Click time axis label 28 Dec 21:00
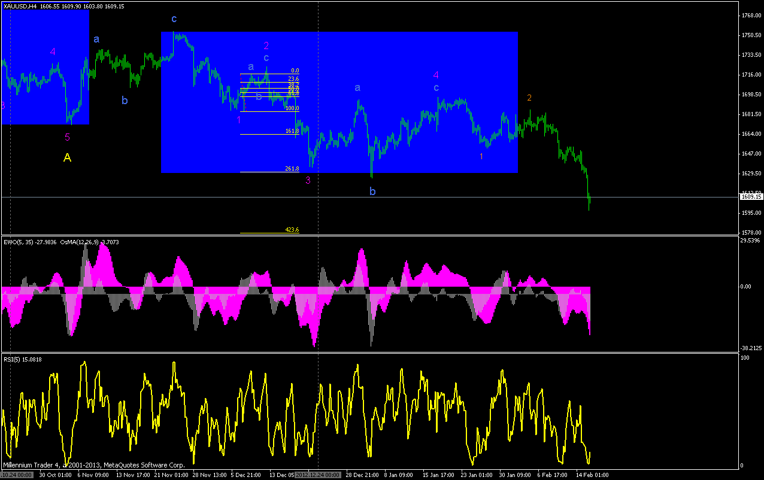764x480 pixels. [361, 475]
